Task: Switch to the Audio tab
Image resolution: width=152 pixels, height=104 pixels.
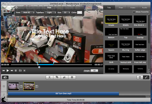Action: click(x=144, y=8)
